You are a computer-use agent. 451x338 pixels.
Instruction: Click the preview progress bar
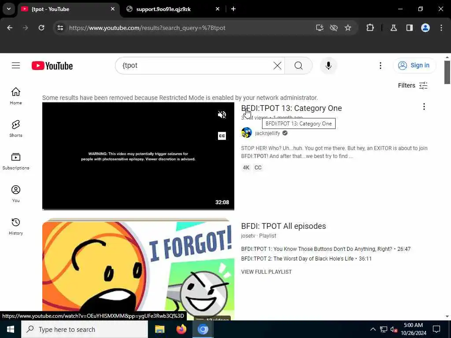point(138,209)
